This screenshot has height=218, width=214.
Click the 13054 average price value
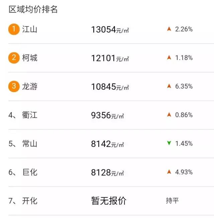pos(103,29)
